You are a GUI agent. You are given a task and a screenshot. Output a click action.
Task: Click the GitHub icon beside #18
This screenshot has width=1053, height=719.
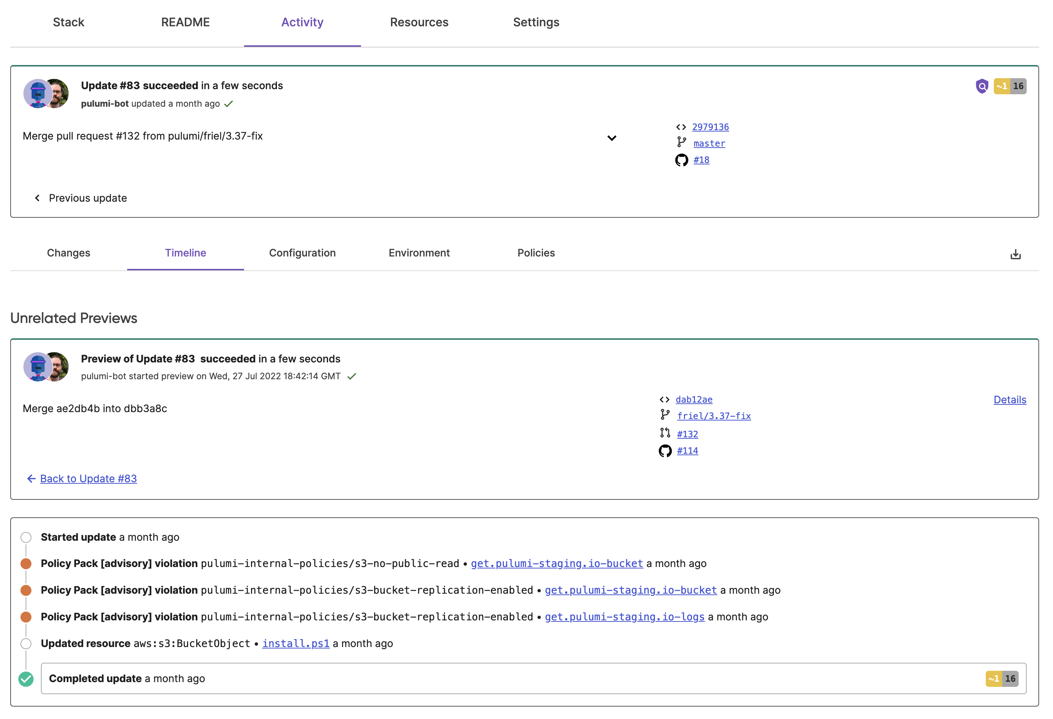[x=681, y=160]
